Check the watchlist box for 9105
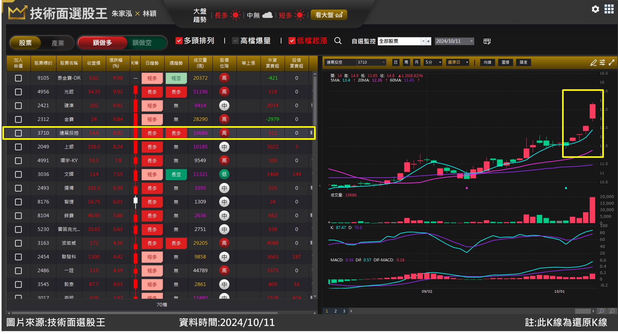618x334 pixels. [18, 78]
